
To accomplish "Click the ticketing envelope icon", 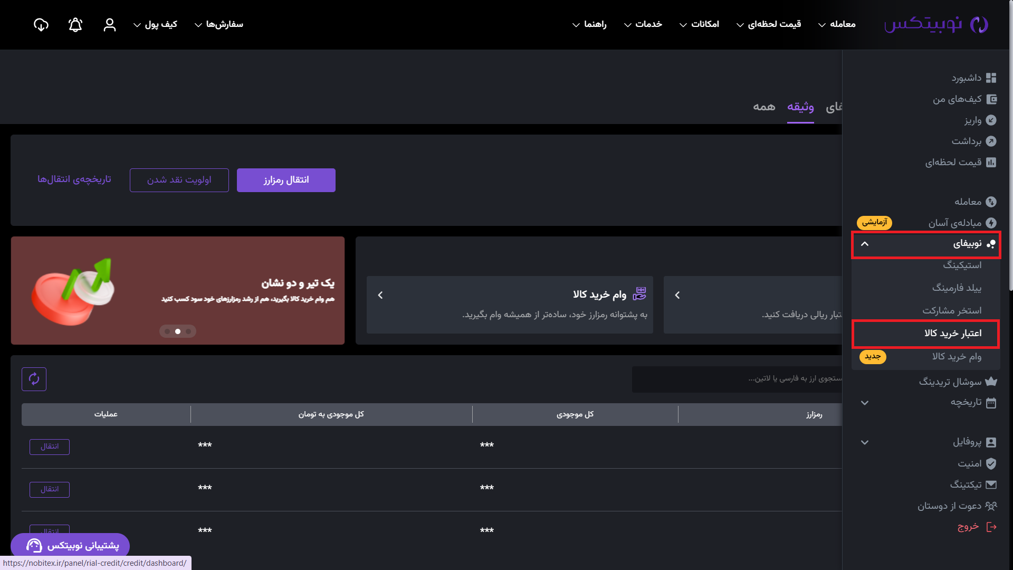I will pos(991,484).
